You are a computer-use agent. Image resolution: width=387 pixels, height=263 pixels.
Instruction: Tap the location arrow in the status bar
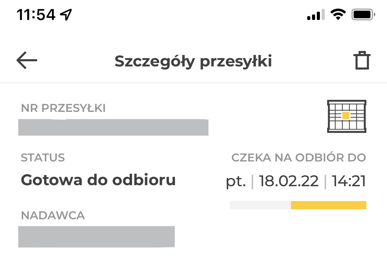[x=66, y=14]
